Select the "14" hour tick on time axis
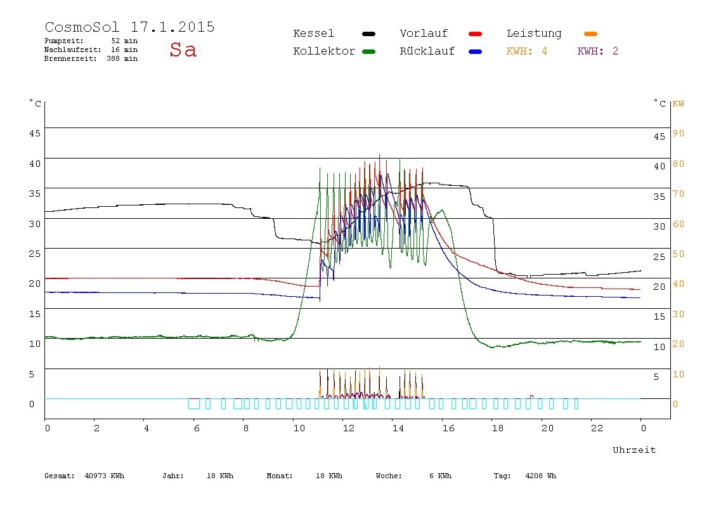Image resolution: width=728 pixels, height=515 pixels. tap(398, 428)
